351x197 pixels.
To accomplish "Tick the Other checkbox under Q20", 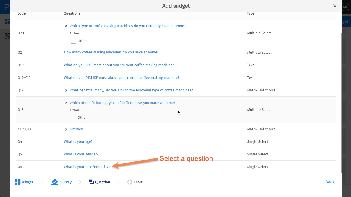I will point(73,41).
